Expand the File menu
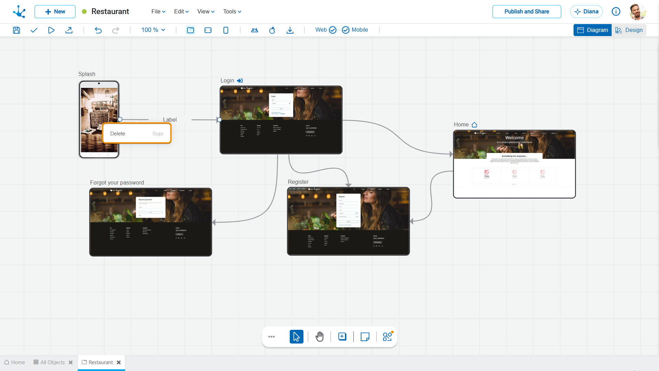Screen dimensions: 659x371 pyautogui.click(x=159, y=11)
